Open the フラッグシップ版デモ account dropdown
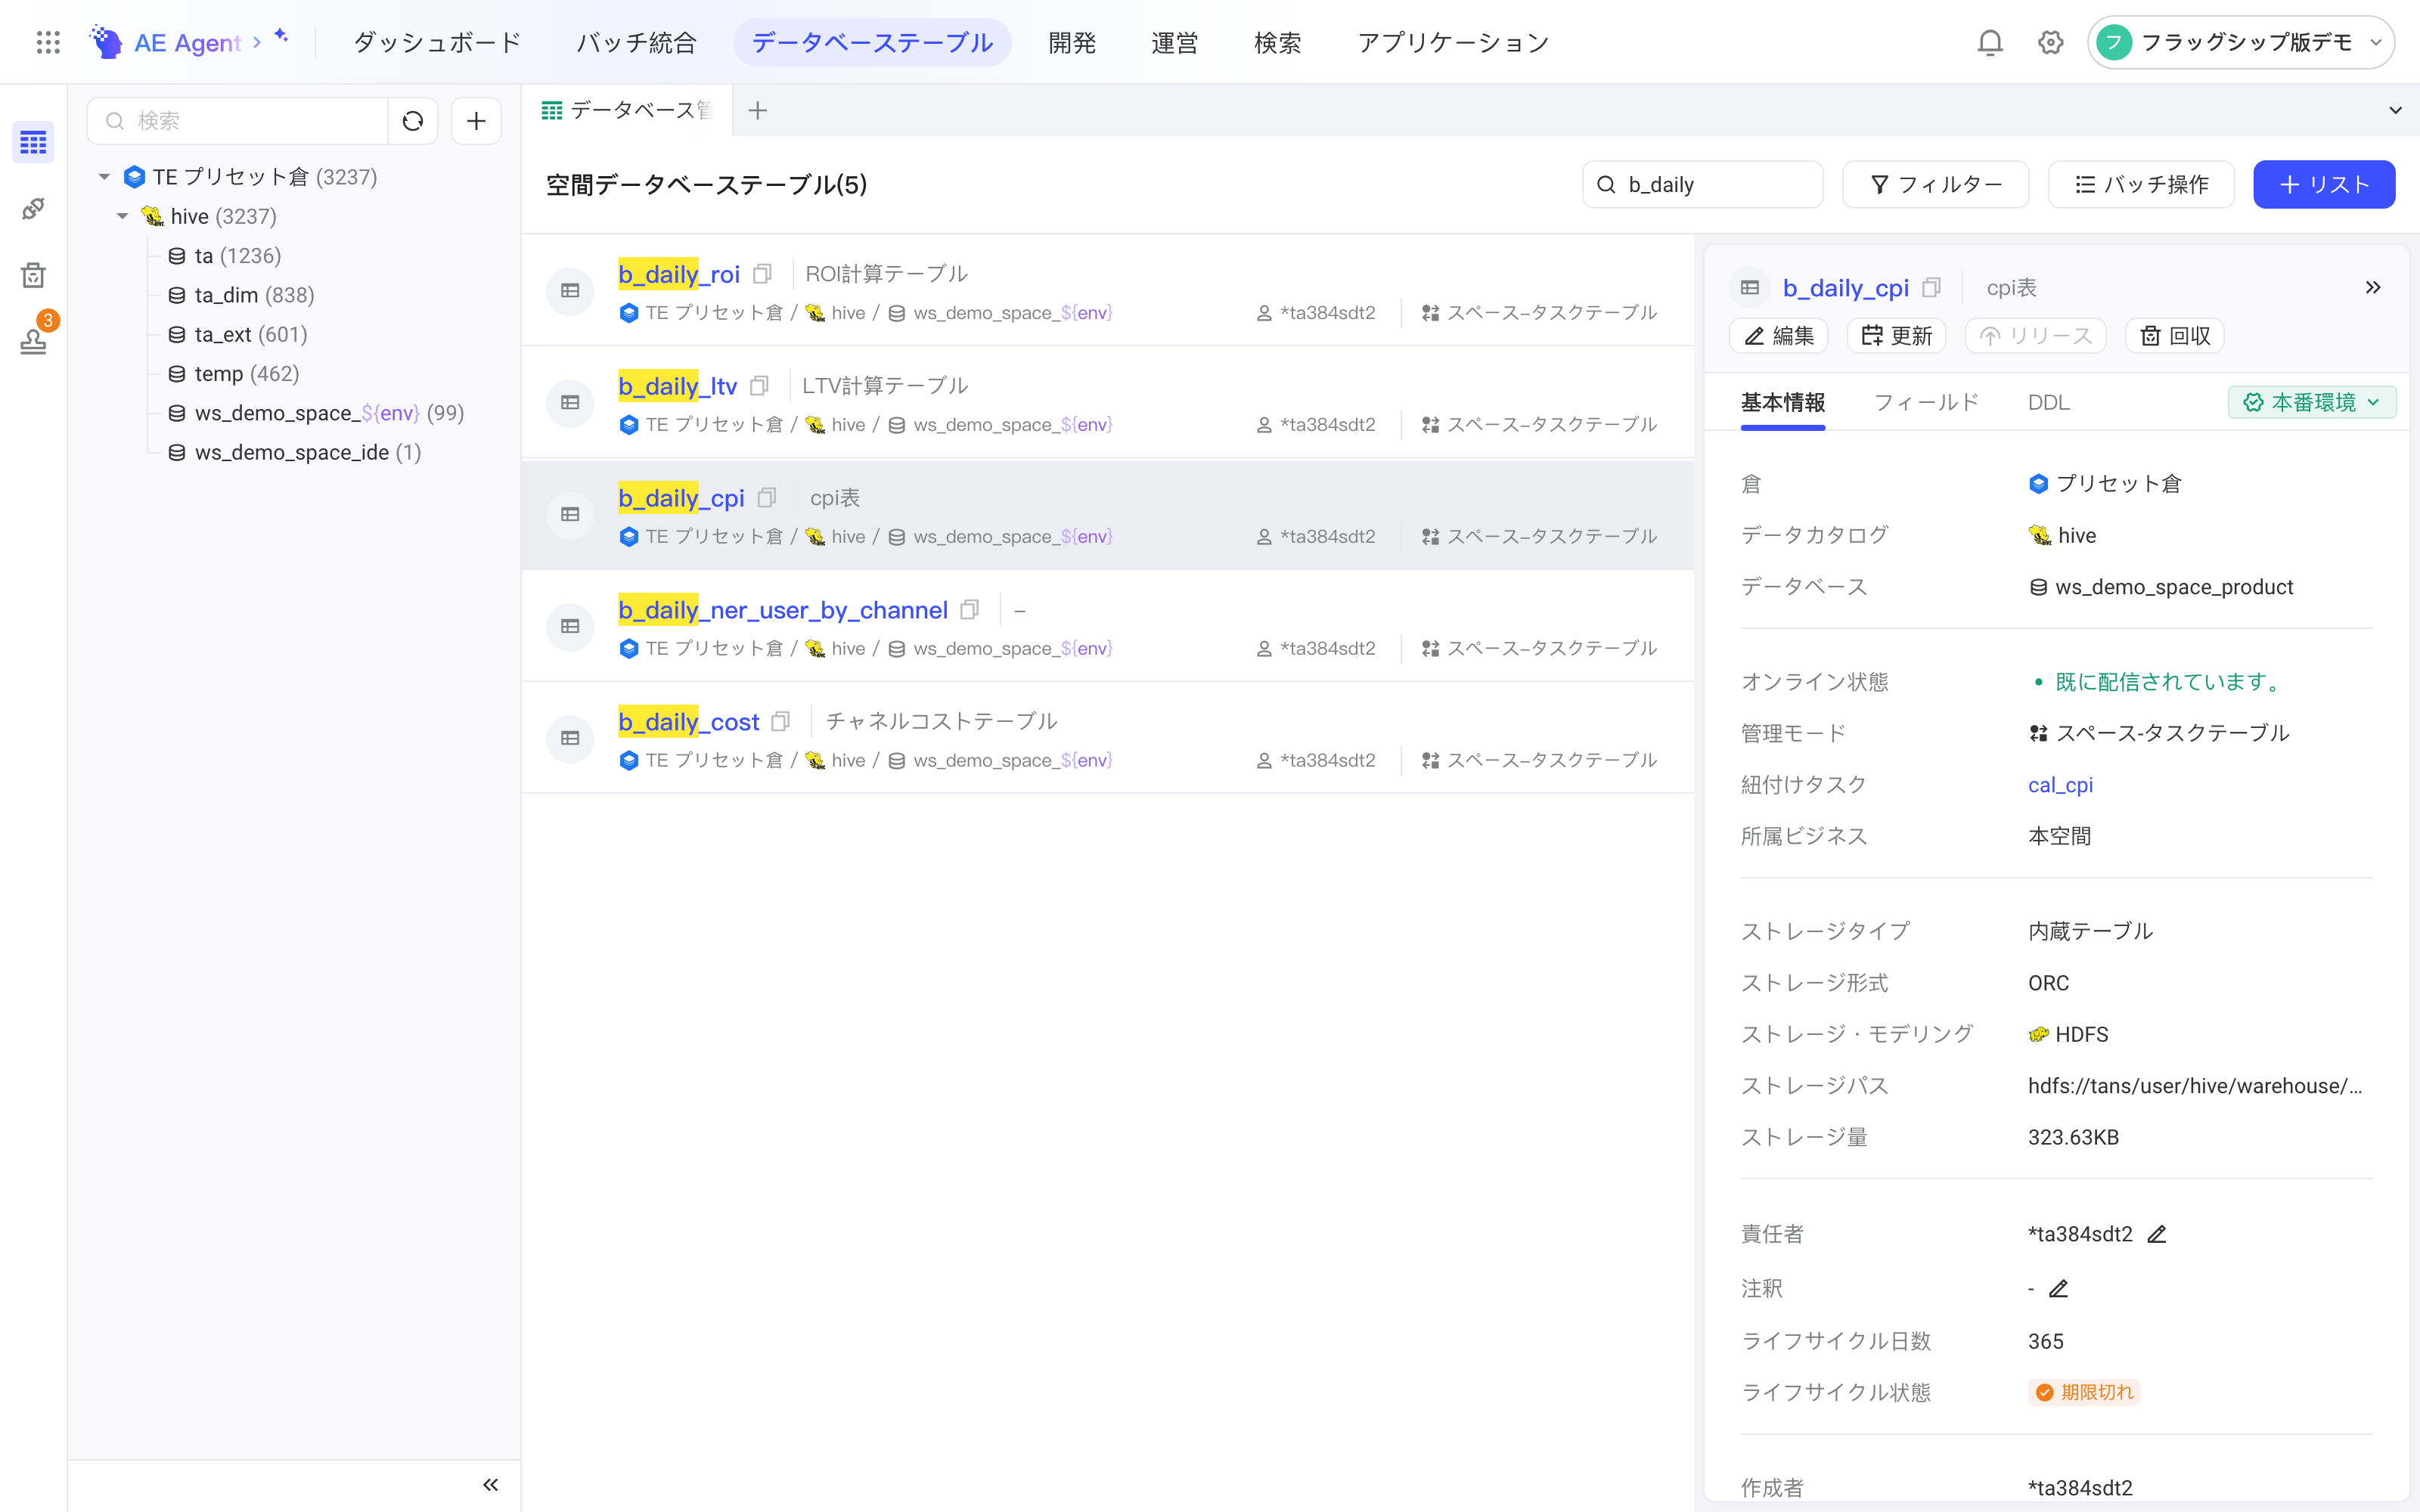2420x1512 pixels. [2241, 42]
